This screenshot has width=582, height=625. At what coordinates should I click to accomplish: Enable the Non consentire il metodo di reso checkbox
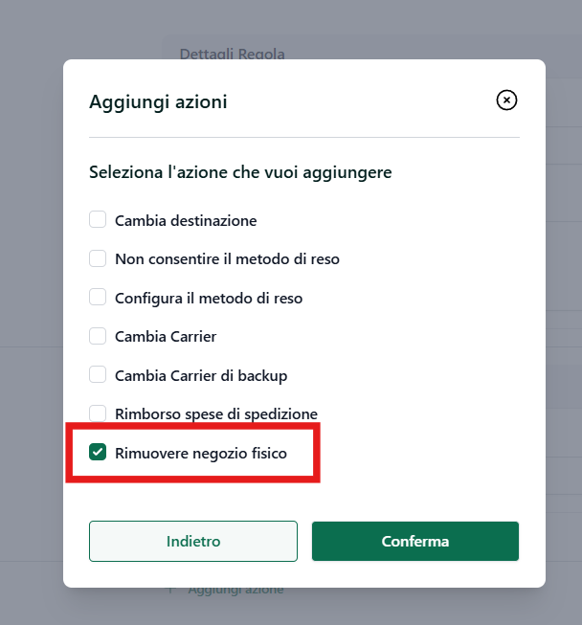(x=98, y=258)
